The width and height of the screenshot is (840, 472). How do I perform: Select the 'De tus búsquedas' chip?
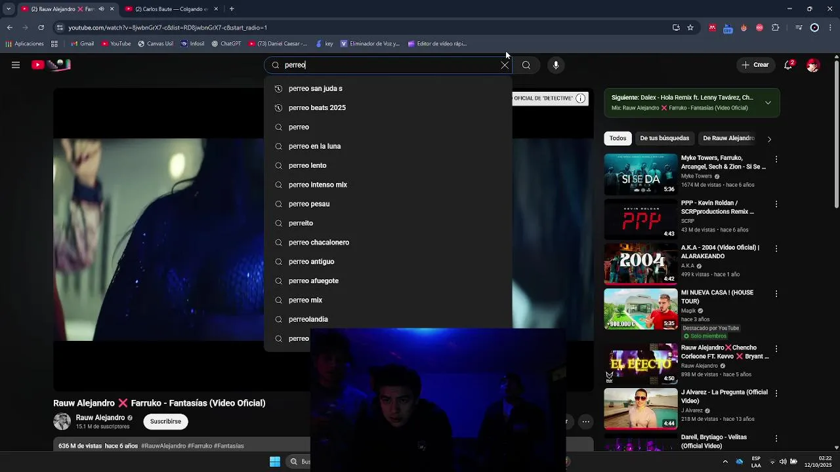(664, 138)
